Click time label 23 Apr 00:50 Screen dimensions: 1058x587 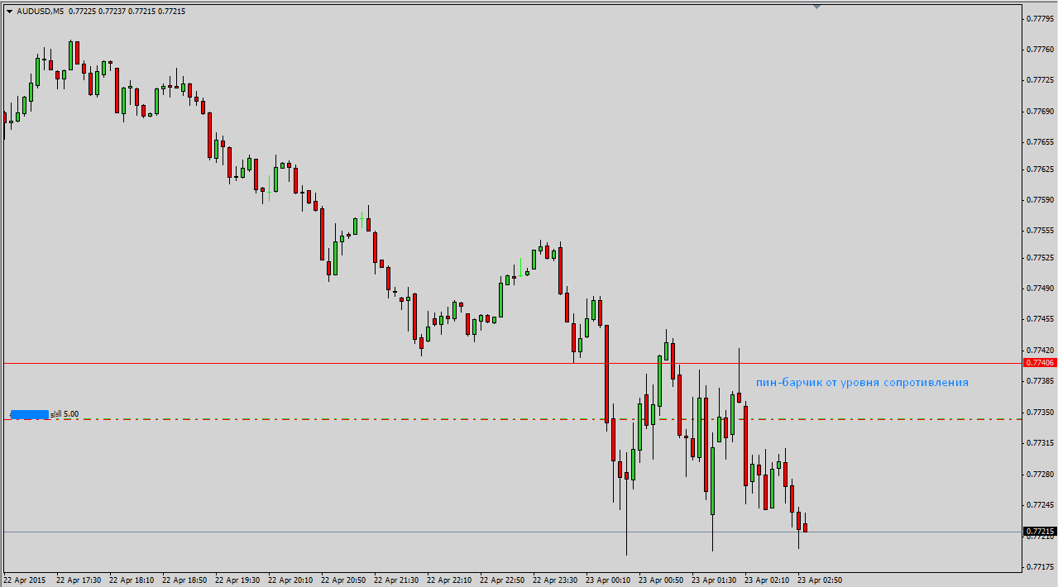click(x=661, y=580)
